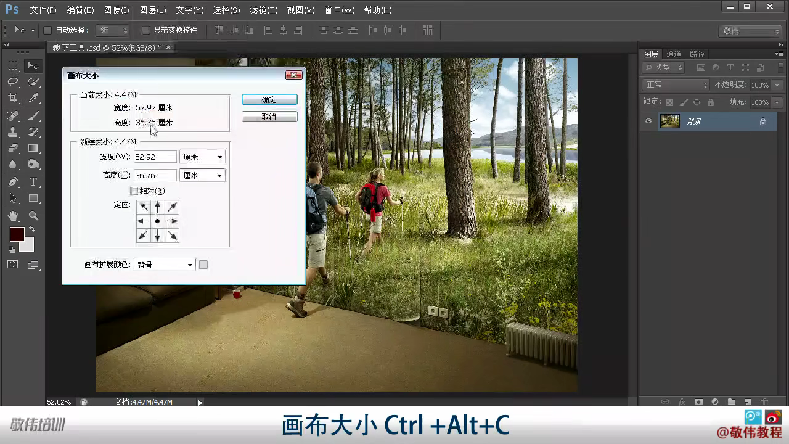Select the Eraser tool
This screenshot has height=444, width=789.
pos(13,148)
